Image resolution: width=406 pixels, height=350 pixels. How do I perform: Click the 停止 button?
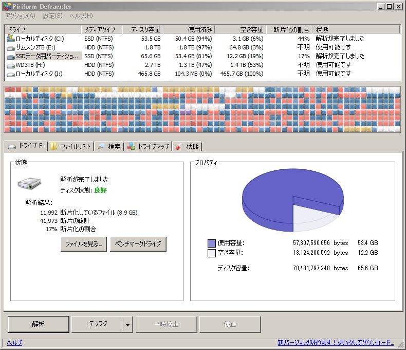point(230,324)
